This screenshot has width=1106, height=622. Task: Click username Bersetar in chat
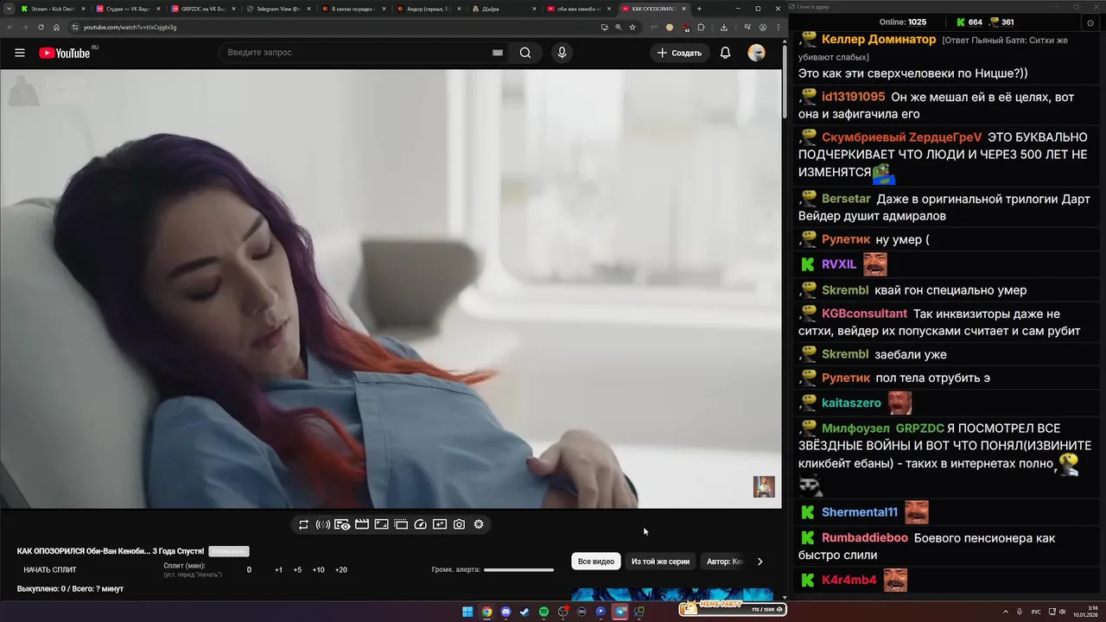[x=846, y=200]
